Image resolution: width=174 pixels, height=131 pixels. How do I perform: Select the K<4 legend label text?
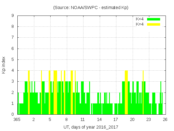[139, 19]
